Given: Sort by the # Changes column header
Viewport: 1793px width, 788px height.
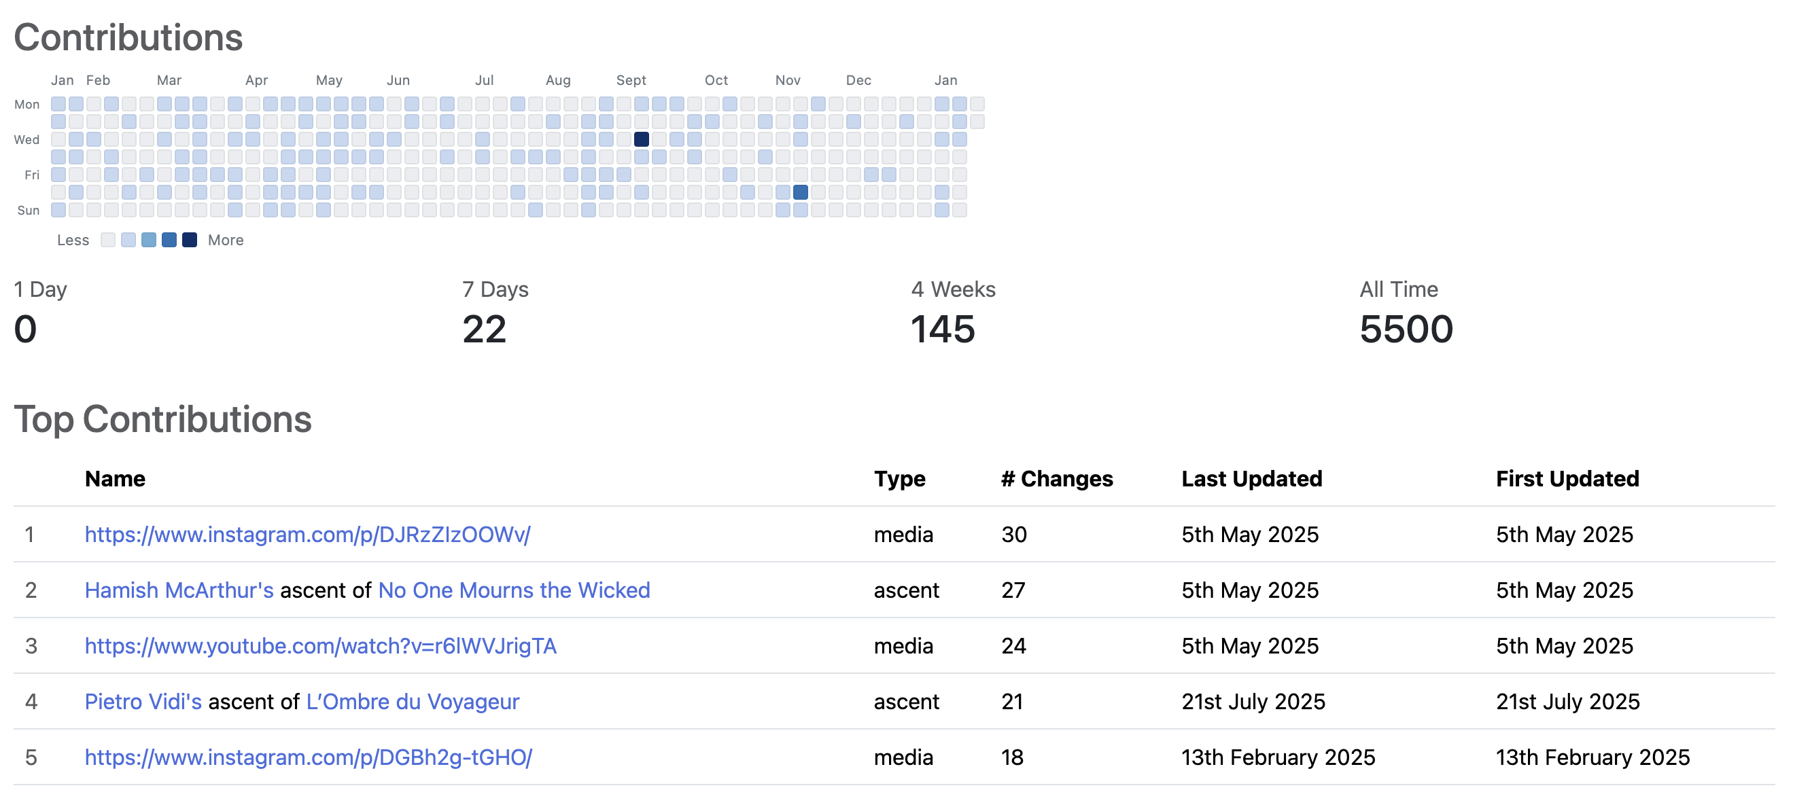Looking at the screenshot, I should pyautogui.click(x=1056, y=478).
